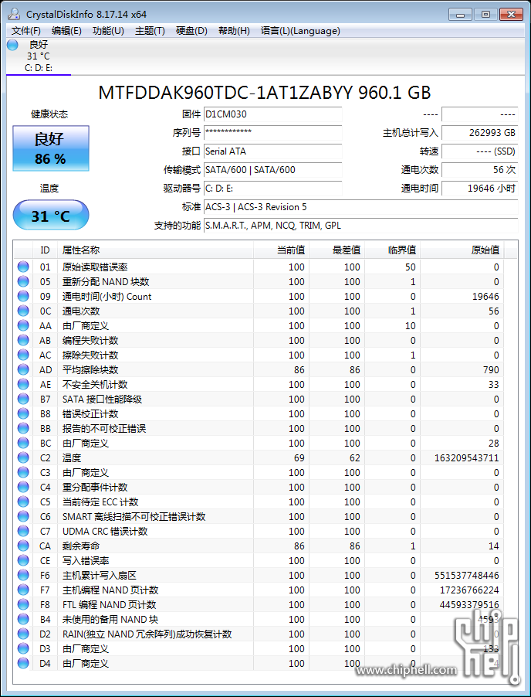Open the 语言(L)(Language) menu
The height and width of the screenshot is (697, 531).
[x=300, y=31]
